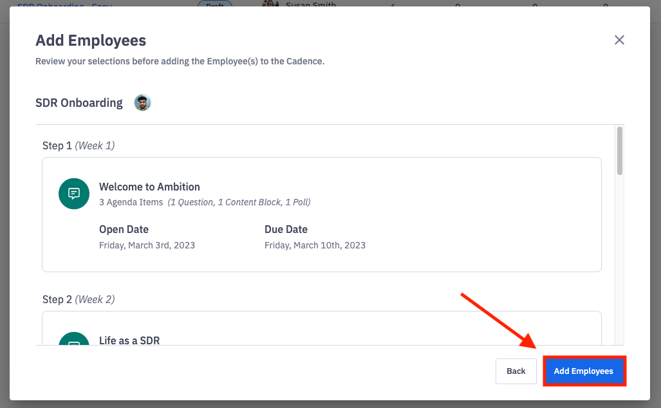661x408 pixels.
Task: Click the Life as a SDR step icon
Action: pyautogui.click(x=74, y=340)
